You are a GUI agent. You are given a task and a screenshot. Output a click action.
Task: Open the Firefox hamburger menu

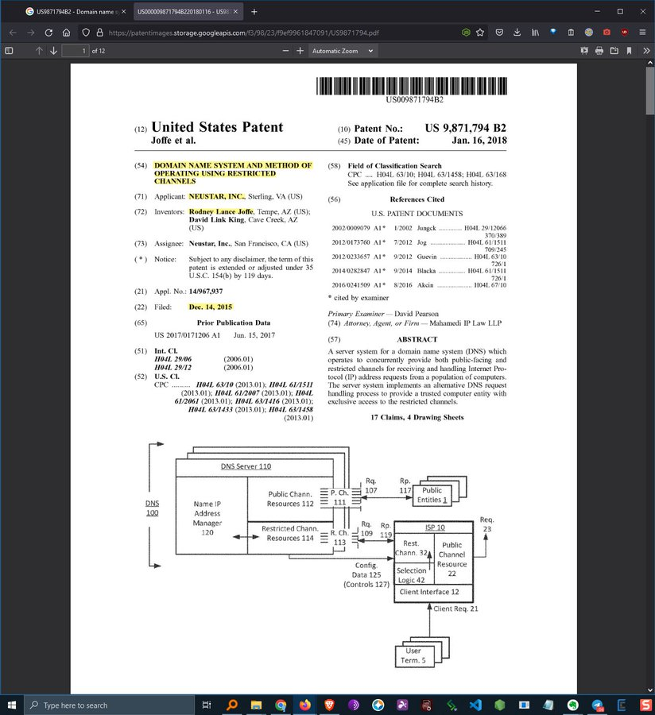click(644, 33)
